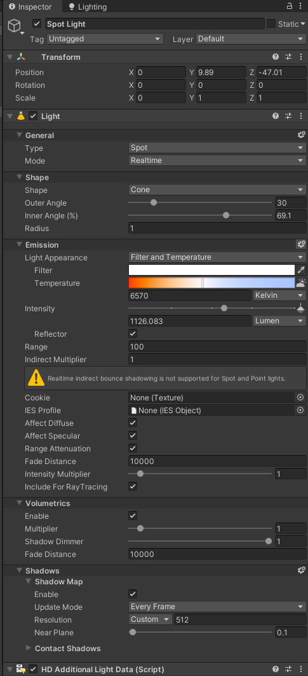
Task: Click the warning icon in the help box
Action: (x=36, y=378)
